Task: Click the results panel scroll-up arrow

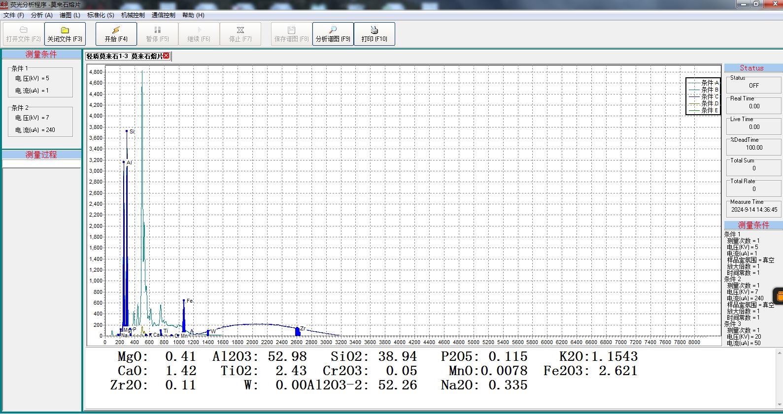Action: (x=779, y=353)
